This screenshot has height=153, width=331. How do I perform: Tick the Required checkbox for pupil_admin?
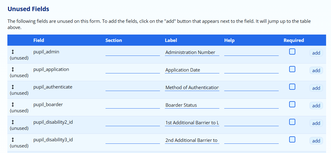292,52
